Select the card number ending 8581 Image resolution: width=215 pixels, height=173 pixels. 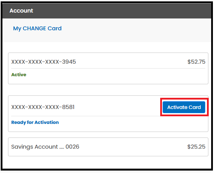(43, 107)
